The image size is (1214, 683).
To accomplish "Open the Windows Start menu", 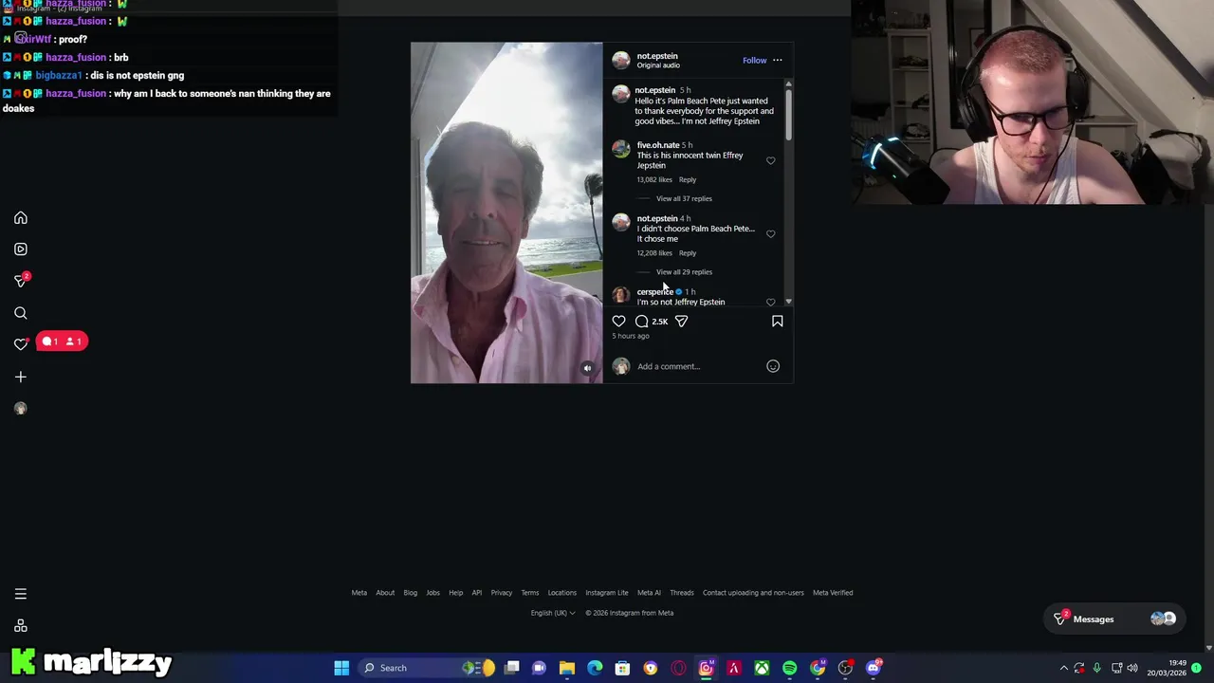I will click(x=341, y=668).
